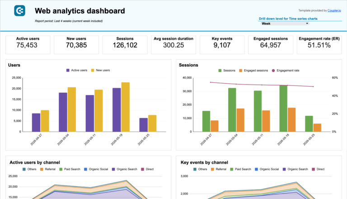
Task: Select the New users scorecard
Action: 76,45
